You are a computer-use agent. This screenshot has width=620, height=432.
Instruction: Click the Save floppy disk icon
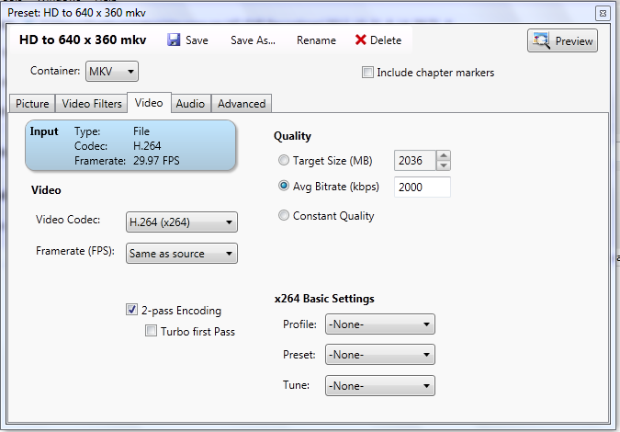pos(174,40)
